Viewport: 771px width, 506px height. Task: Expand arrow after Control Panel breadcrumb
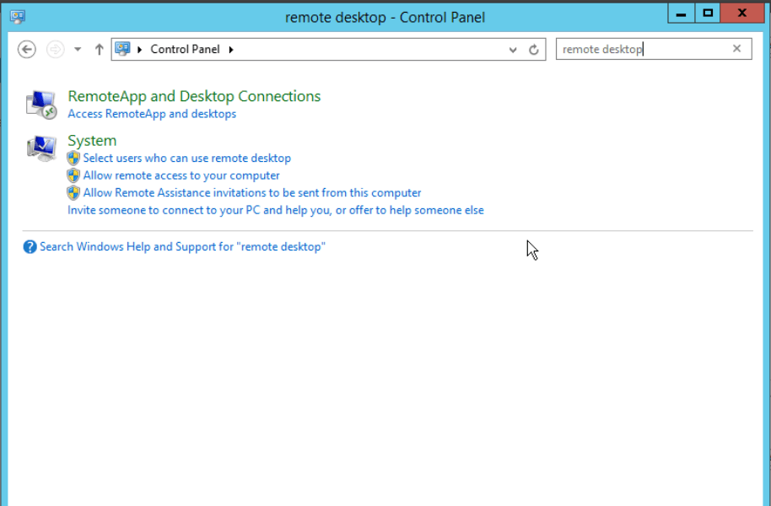231,50
